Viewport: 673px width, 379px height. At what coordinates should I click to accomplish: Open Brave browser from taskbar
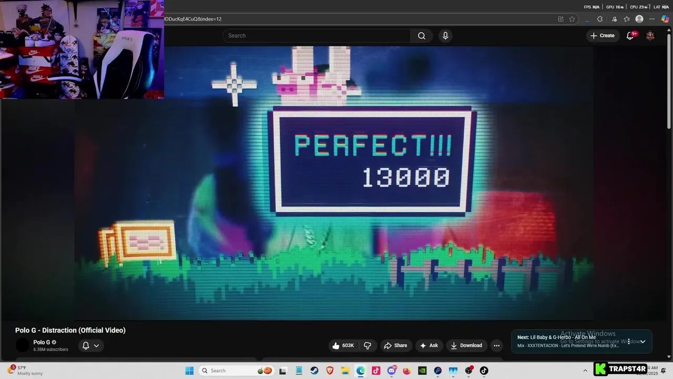(x=330, y=371)
